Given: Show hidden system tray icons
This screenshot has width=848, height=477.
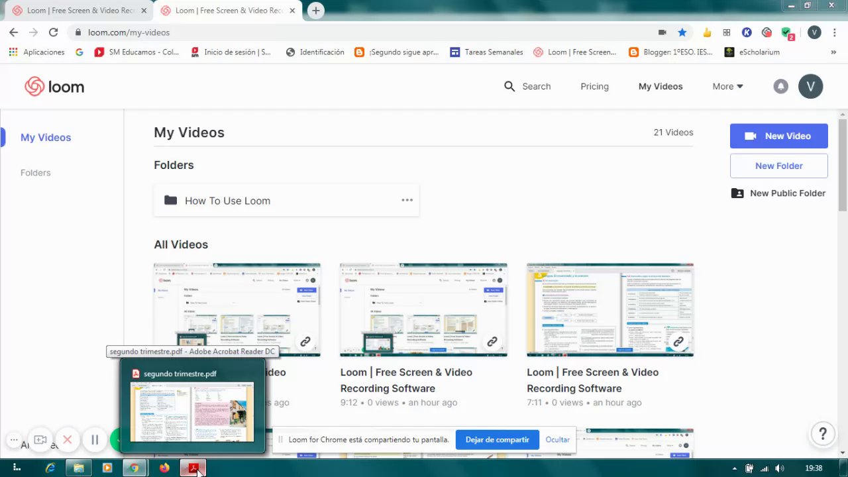Looking at the screenshot, I should 733,468.
